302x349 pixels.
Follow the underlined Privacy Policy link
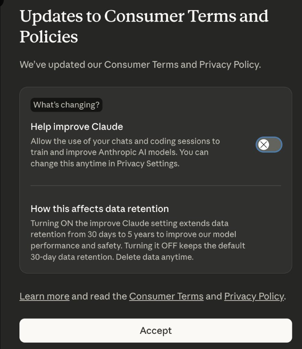pos(254,296)
